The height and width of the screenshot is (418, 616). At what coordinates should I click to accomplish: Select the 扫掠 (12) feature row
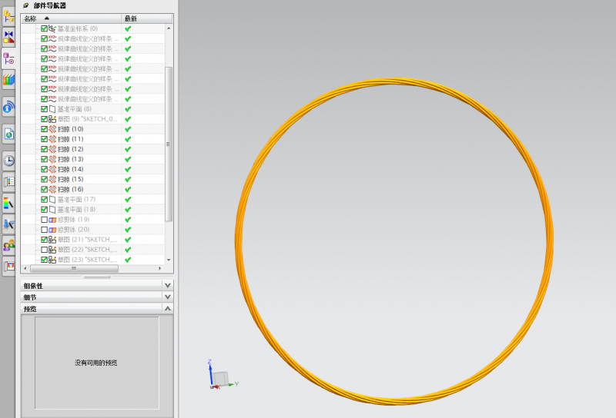92,149
